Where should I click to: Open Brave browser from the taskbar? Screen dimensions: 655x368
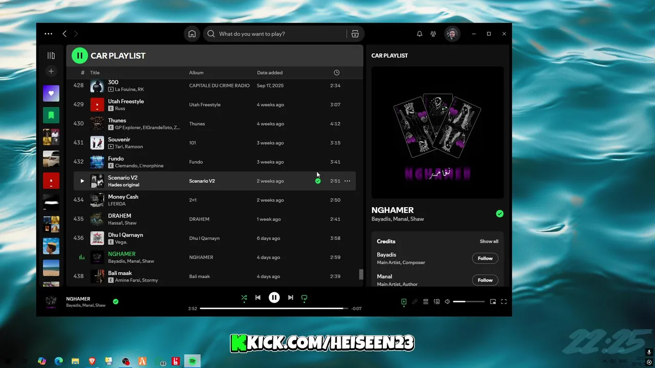pyautogui.click(x=92, y=361)
